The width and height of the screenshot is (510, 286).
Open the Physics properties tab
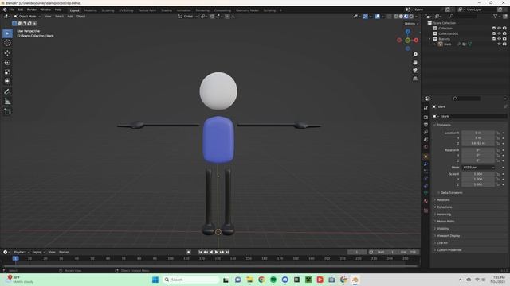click(x=426, y=179)
